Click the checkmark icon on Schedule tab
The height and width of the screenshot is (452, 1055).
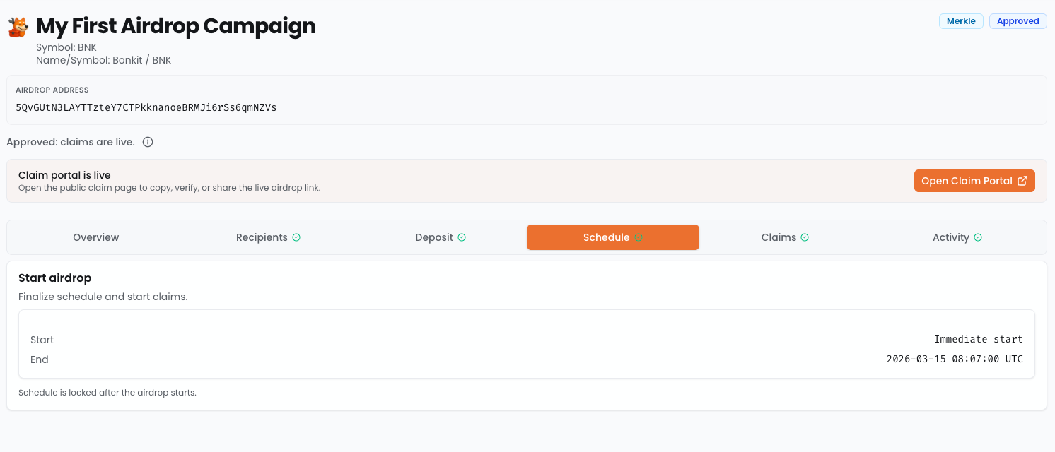coord(639,237)
